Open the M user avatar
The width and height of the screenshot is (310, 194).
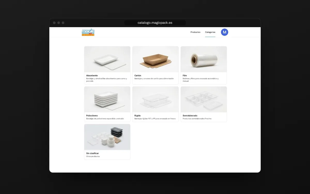point(224,32)
